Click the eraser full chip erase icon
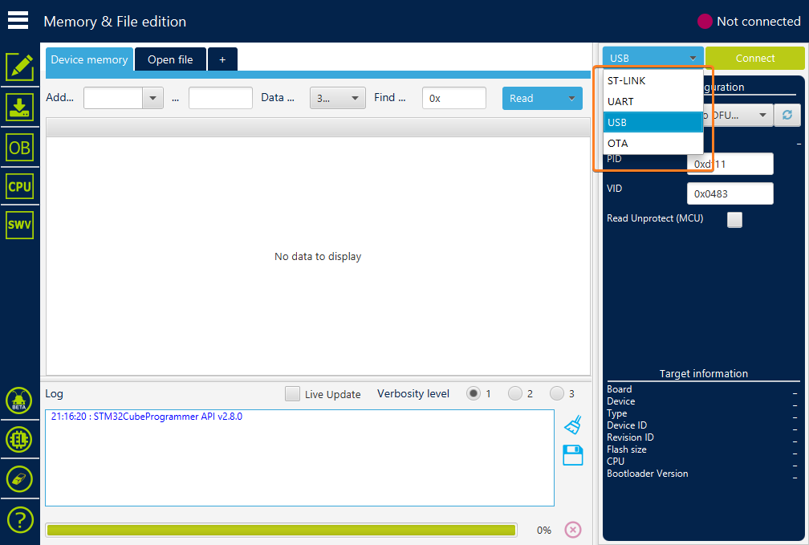Viewport: 809px width, 545px height. coord(19,479)
